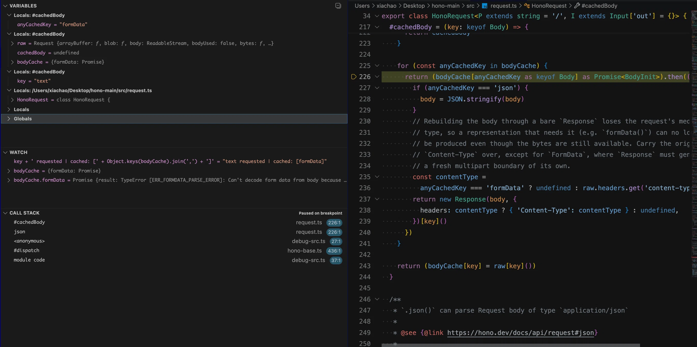This screenshot has width=697, height=347.
Task: Fold the return new Response block line 237
Action: [377, 199]
